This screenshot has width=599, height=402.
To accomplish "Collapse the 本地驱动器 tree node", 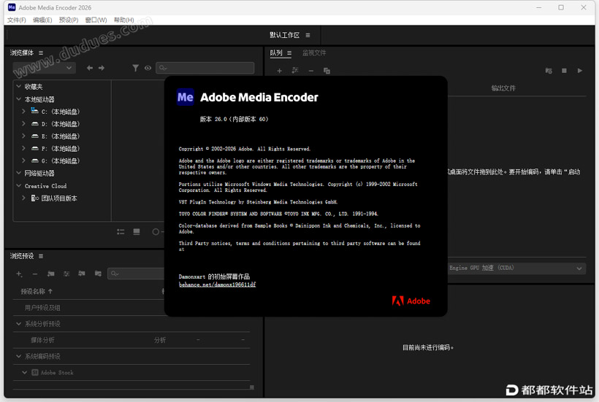I will click(x=18, y=99).
